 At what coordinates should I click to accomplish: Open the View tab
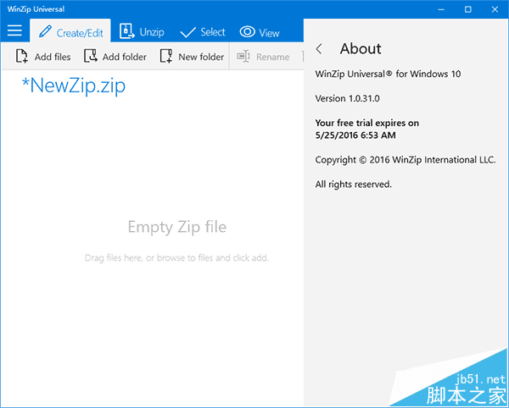click(260, 32)
